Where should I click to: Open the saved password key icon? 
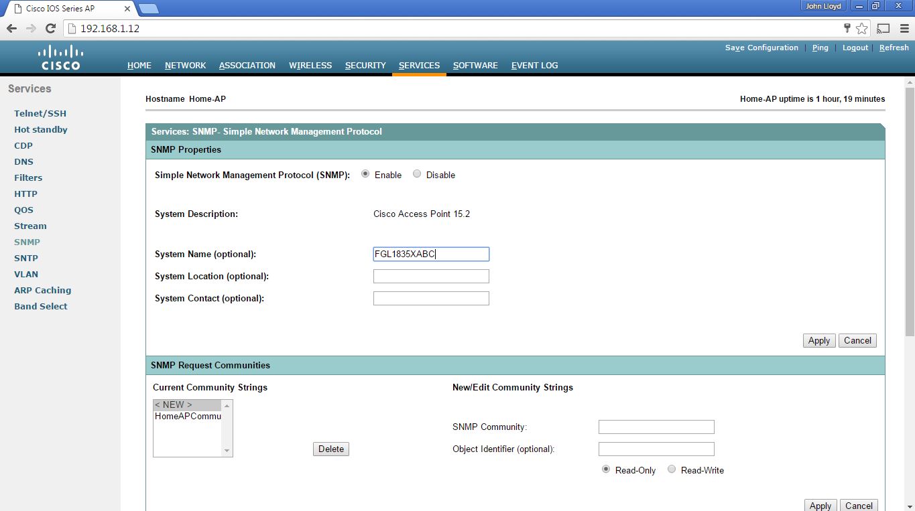(847, 28)
